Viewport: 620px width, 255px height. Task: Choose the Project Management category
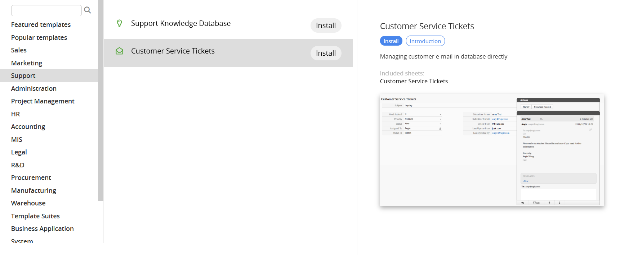click(x=43, y=101)
